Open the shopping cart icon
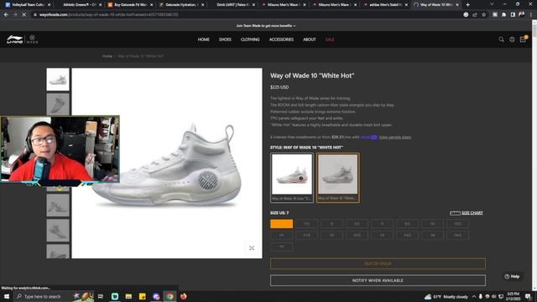537x302 pixels. (523, 39)
